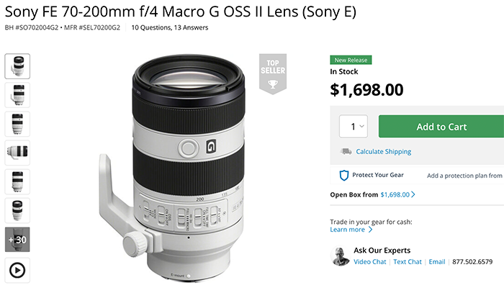Open the quantity dropdown

pyautogui.click(x=354, y=126)
